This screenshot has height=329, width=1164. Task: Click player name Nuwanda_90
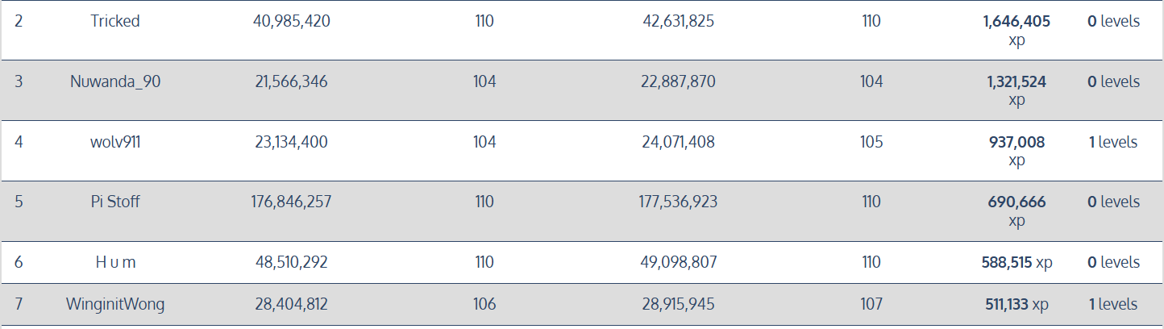(x=114, y=82)
